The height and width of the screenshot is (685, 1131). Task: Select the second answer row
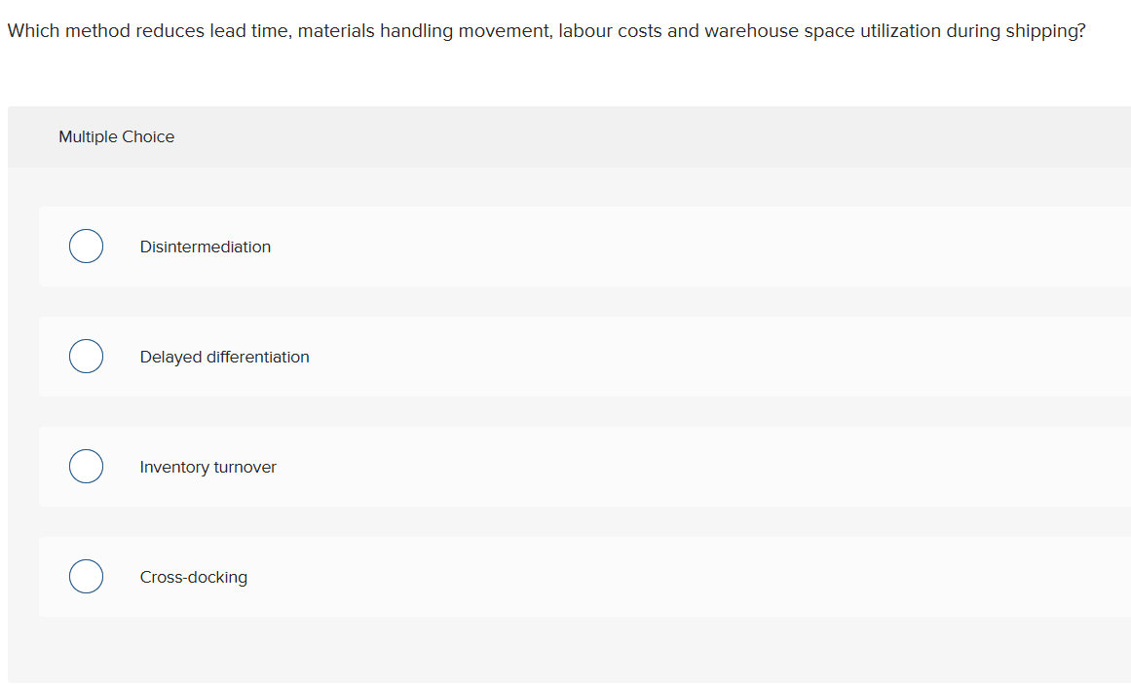(487, 356)
